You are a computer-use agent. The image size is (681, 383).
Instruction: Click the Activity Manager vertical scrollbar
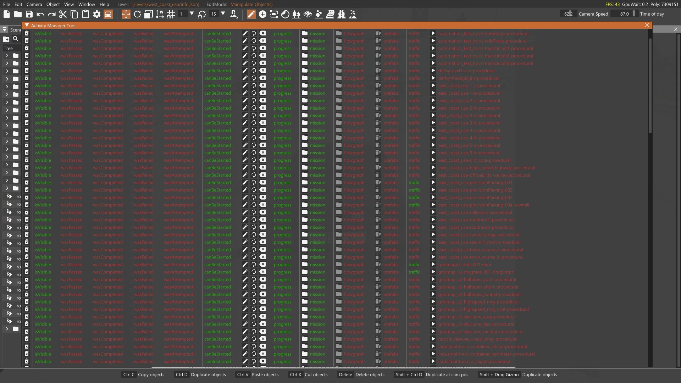pyautogui.click(x=650, y=85)
